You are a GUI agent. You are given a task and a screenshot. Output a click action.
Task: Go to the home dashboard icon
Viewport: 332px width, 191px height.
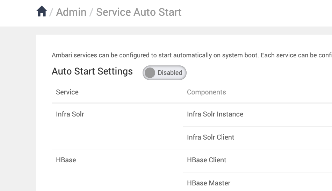42,11
